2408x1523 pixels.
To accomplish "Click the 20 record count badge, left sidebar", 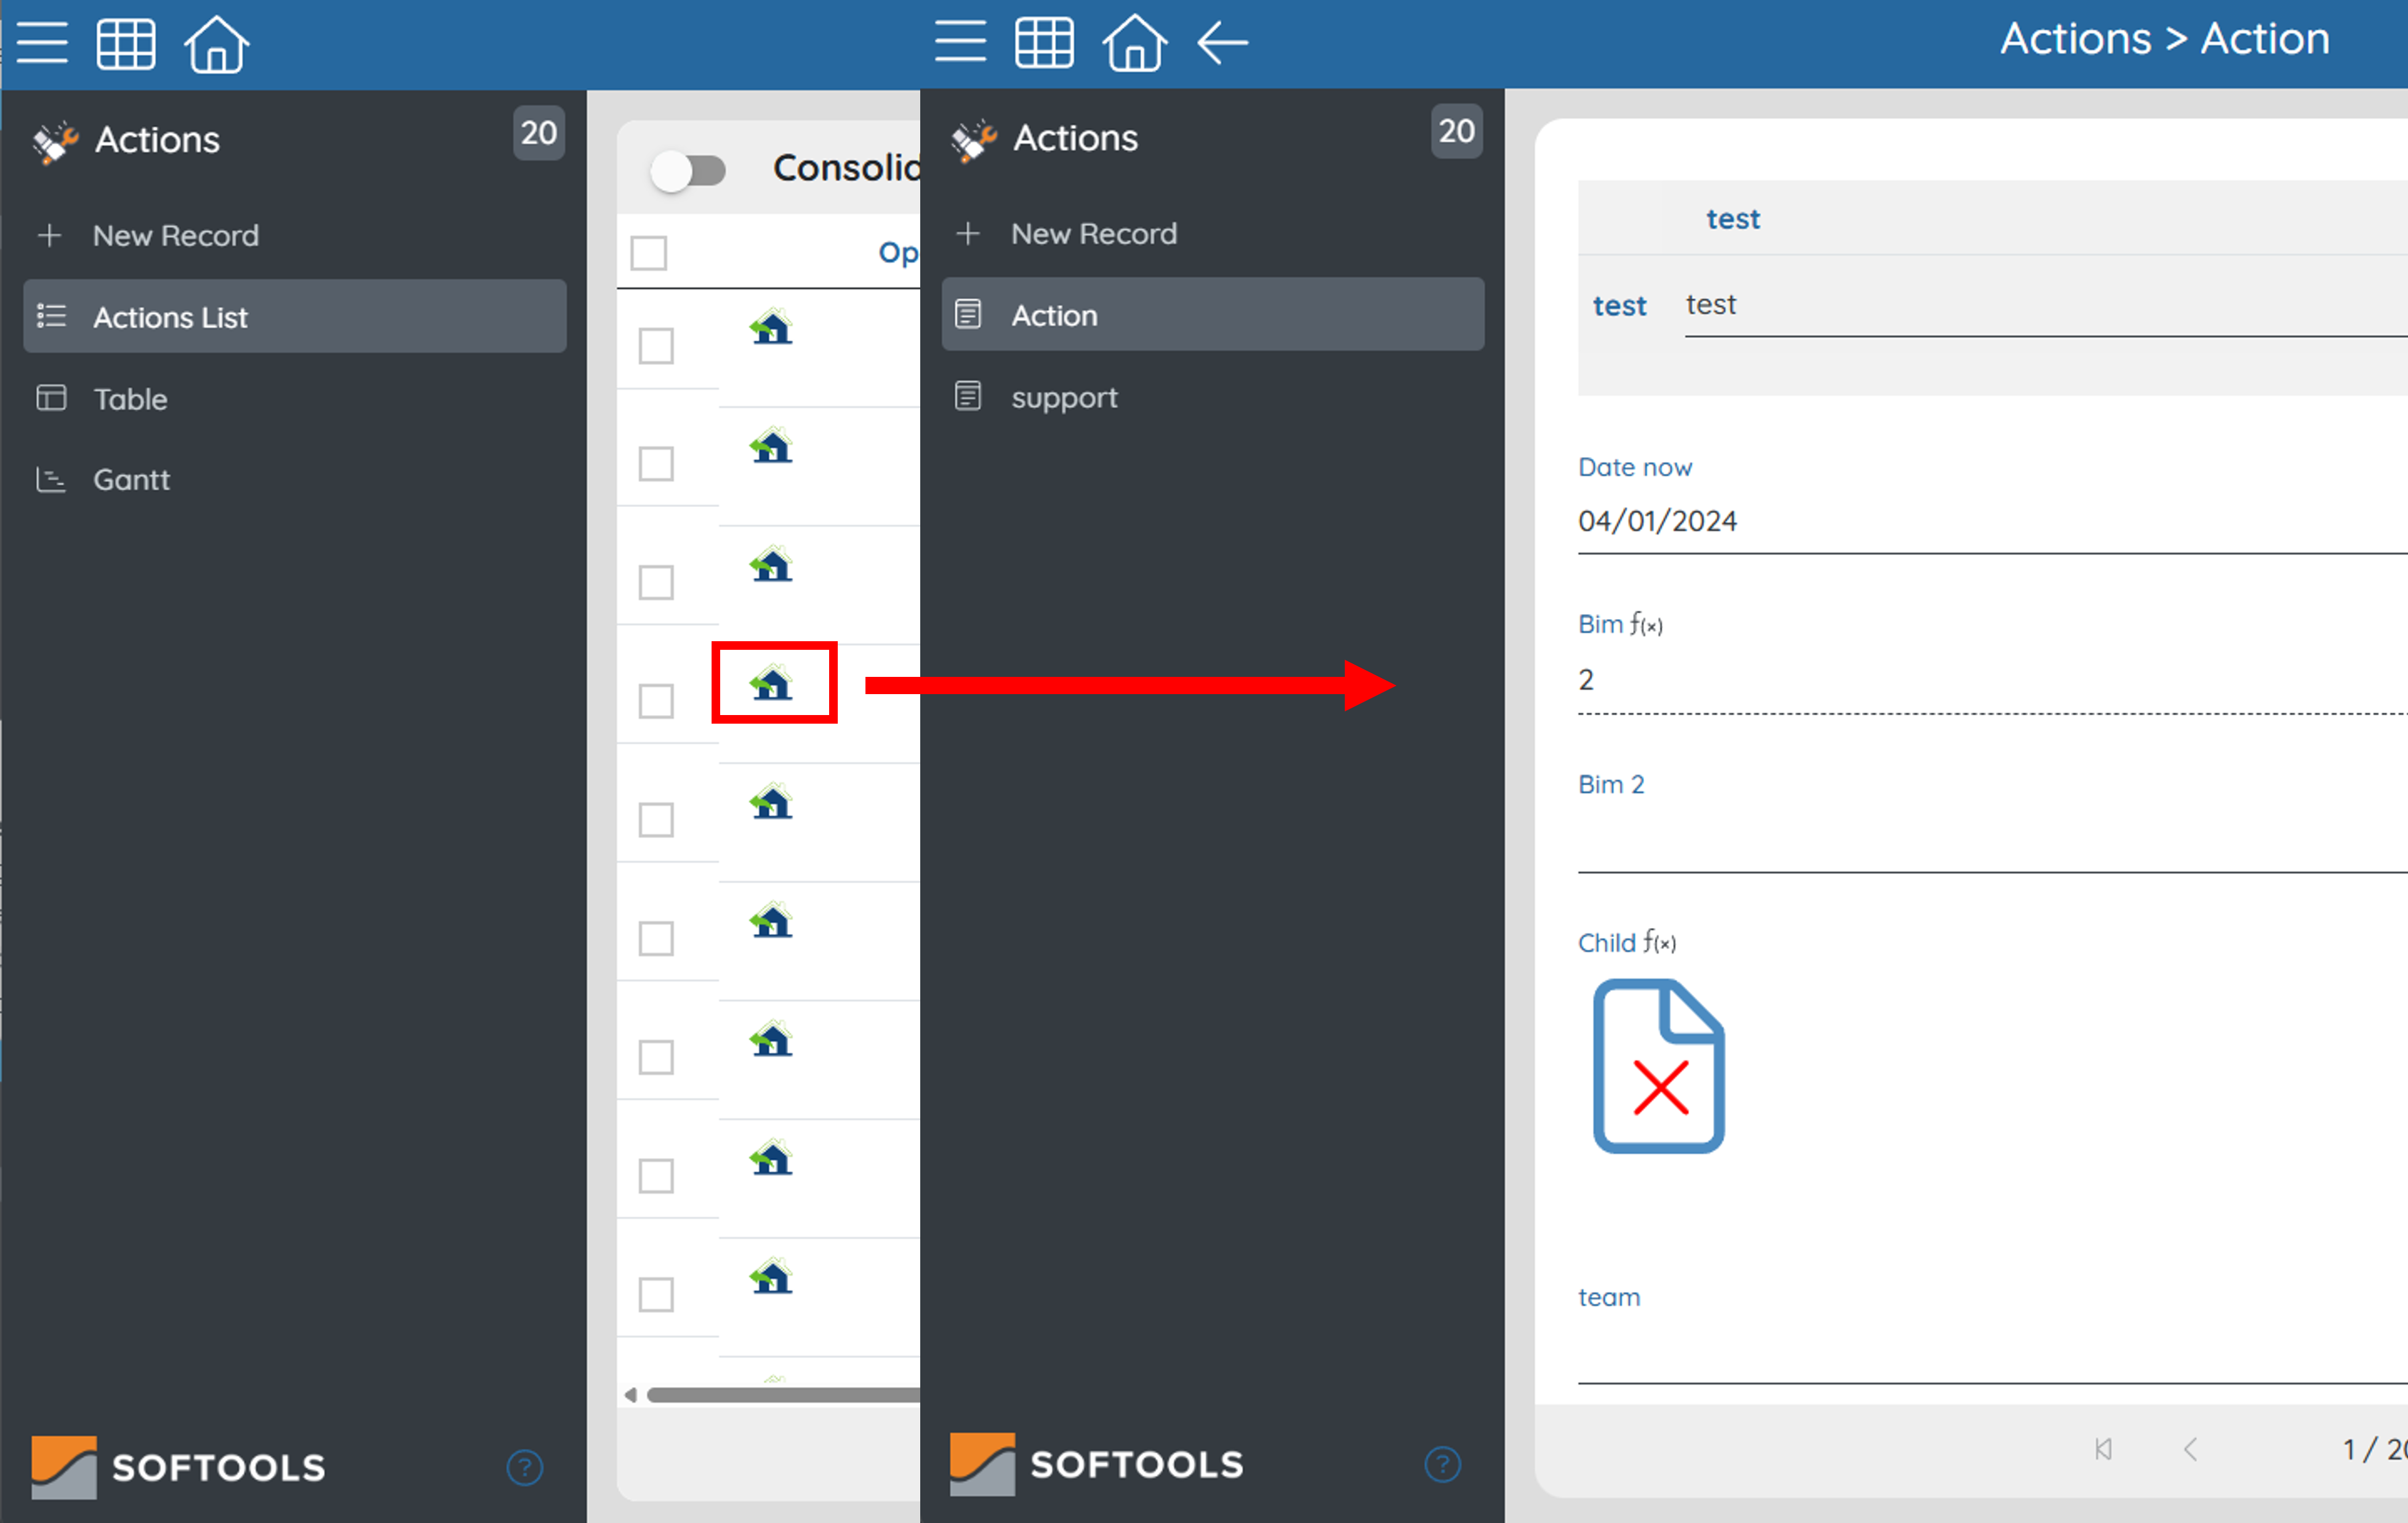I will point(539,133).
